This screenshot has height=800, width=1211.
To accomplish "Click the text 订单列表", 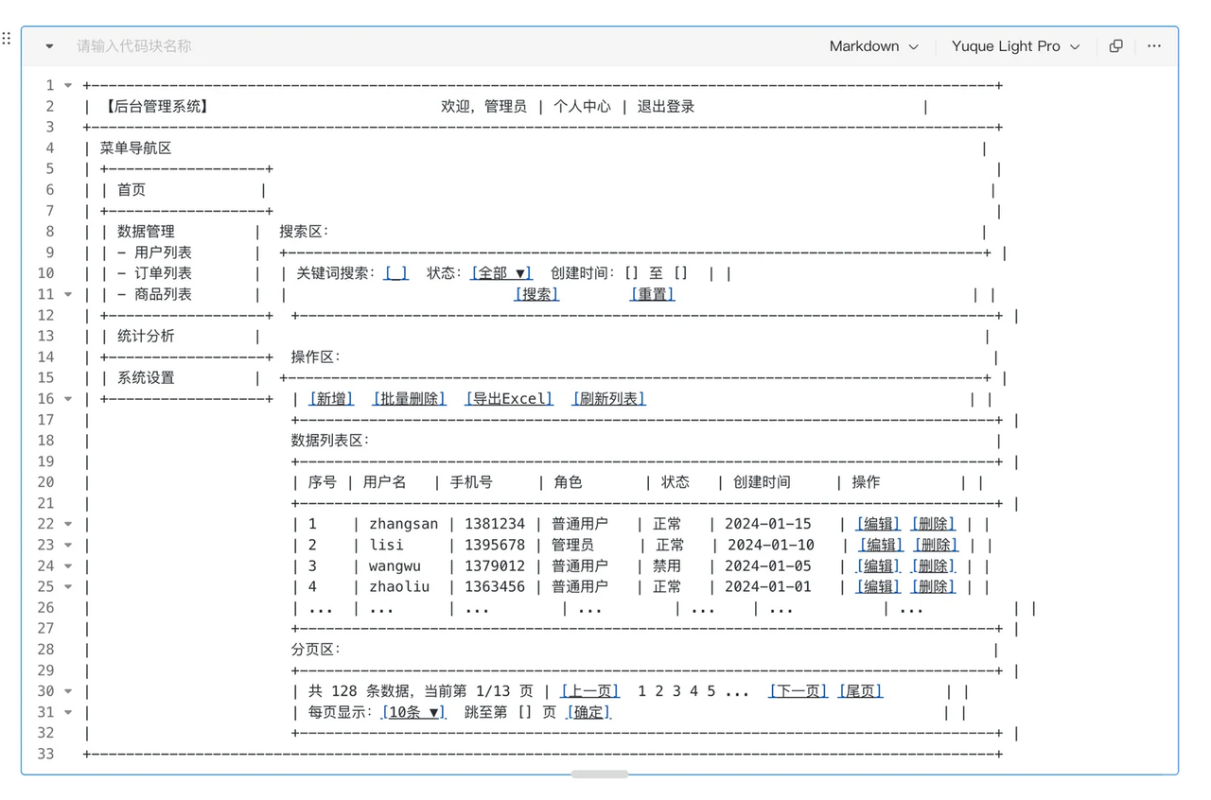I will pos(163,273).
